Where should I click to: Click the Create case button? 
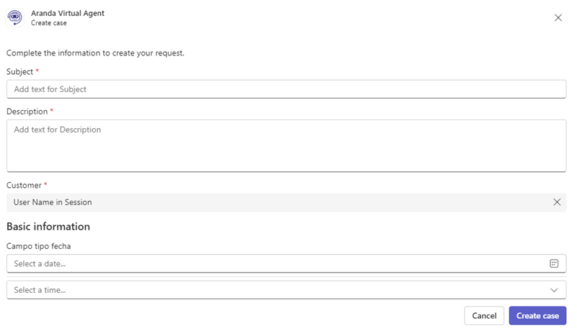(537, 316)
